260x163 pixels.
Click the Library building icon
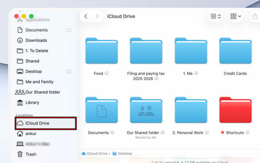20,103
